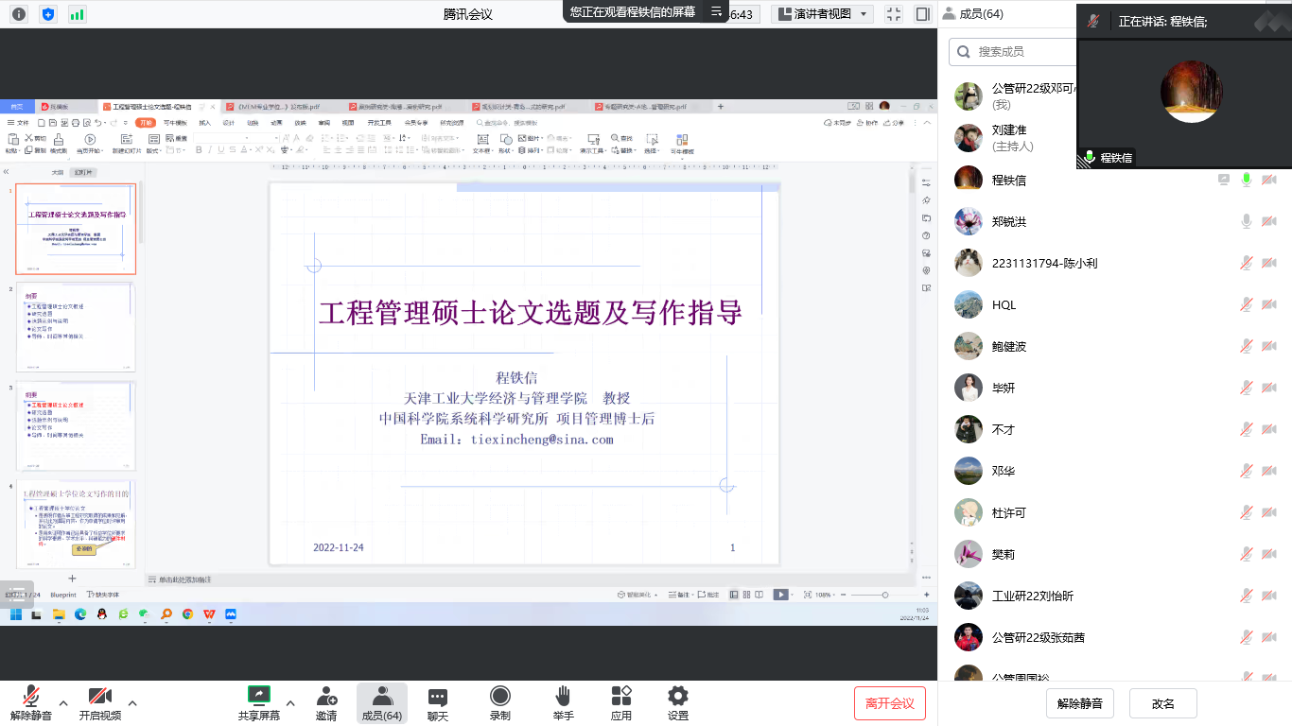Image resolution: width=1292 pixels, height=726 pixels.
Task: Click the blue security shield icon
Action: [x=48, y=14]
